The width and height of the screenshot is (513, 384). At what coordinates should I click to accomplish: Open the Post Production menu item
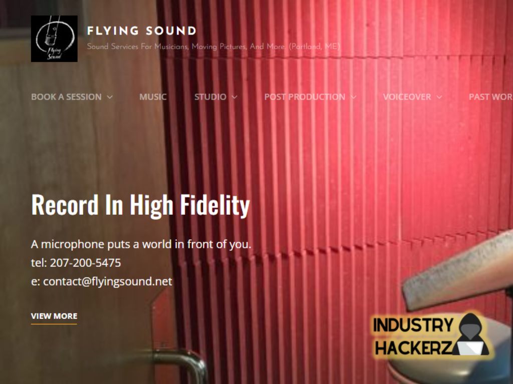coord(305,97)
